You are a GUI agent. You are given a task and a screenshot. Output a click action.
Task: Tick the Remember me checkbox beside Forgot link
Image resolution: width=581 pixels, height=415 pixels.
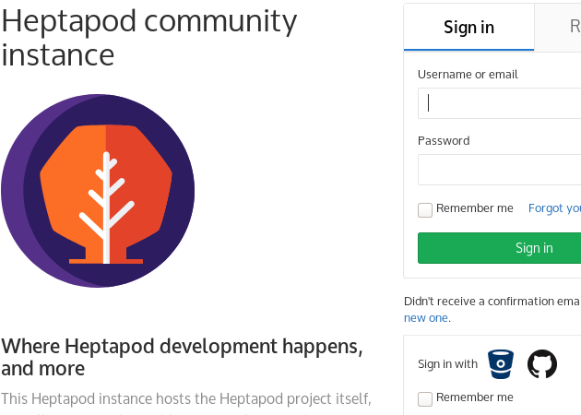(425, 210)
